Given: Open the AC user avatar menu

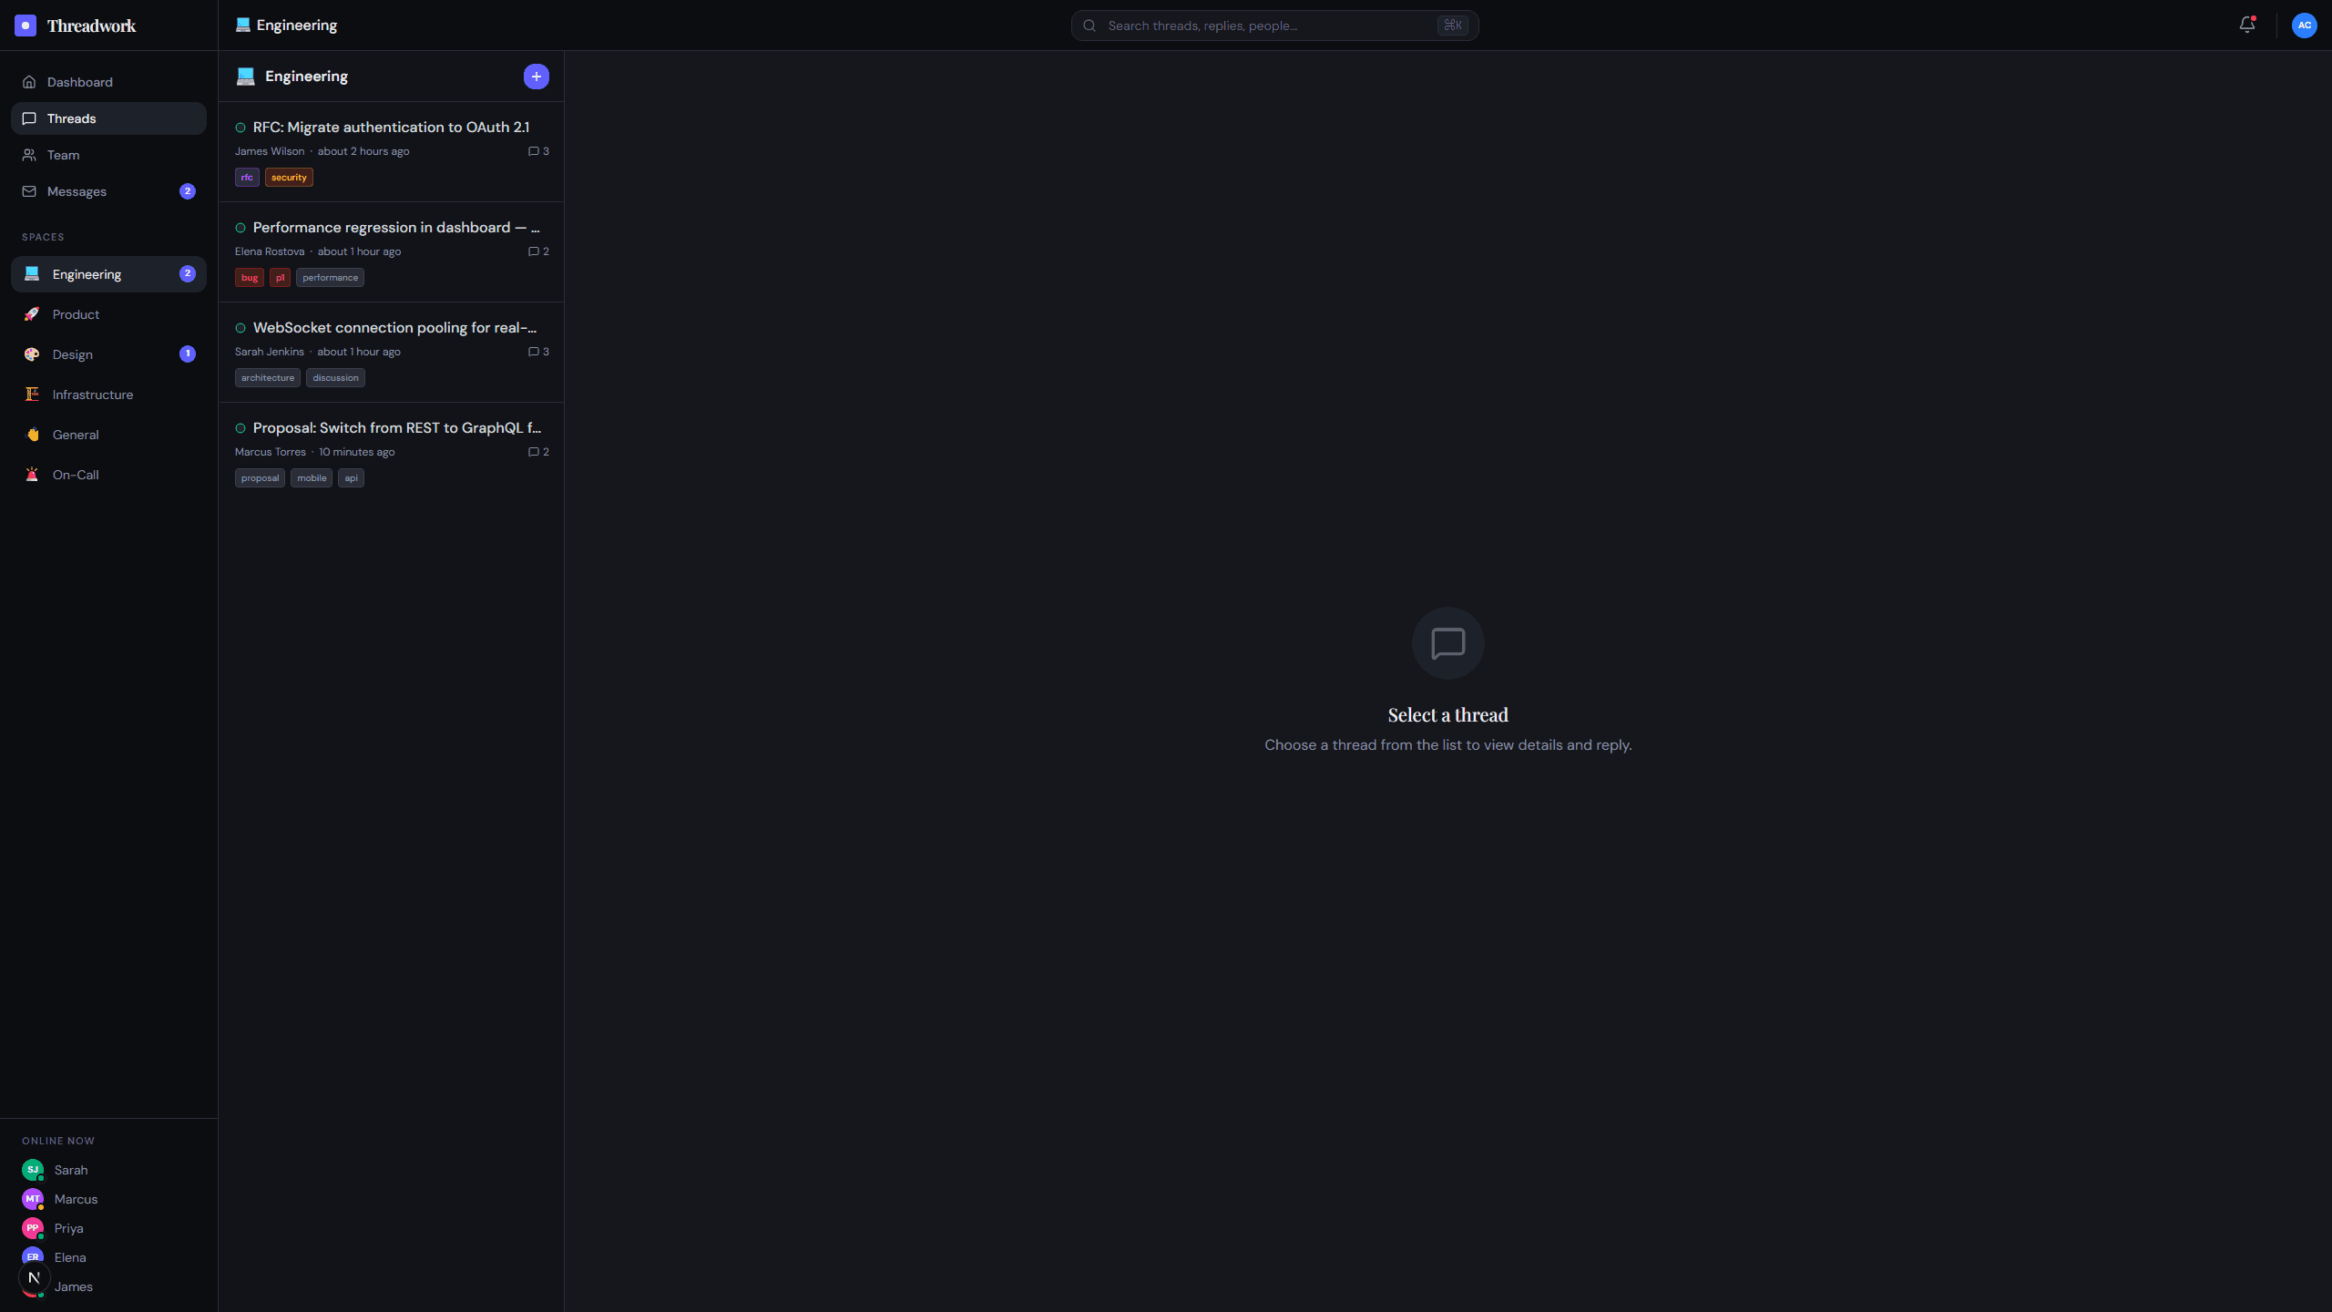Looking at the screenshot, I should (x=2305, y=26).
